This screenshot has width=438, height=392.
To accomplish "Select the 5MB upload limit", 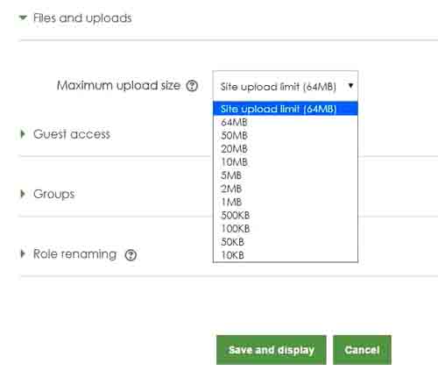I will 286,175.
